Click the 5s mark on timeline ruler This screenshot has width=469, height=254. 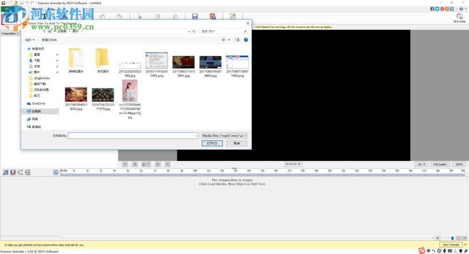[128, 171]
